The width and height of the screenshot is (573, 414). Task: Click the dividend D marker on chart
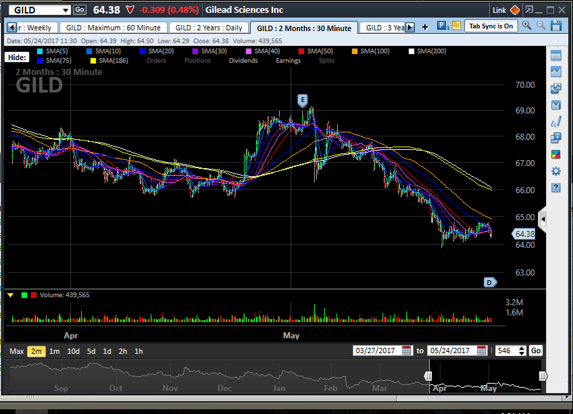490,282
